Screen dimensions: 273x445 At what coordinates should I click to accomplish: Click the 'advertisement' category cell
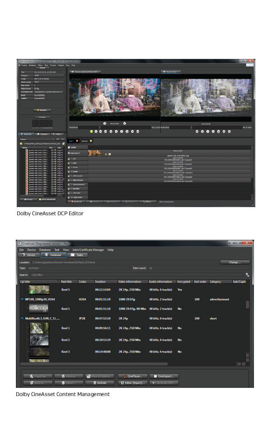[x=220, y=300]
